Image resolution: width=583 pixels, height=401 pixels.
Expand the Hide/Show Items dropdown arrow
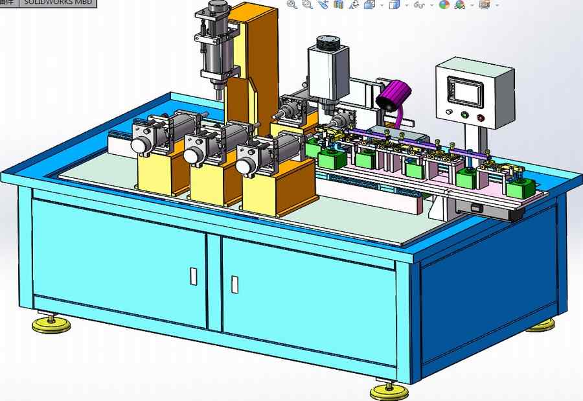[x=431, y=5]
